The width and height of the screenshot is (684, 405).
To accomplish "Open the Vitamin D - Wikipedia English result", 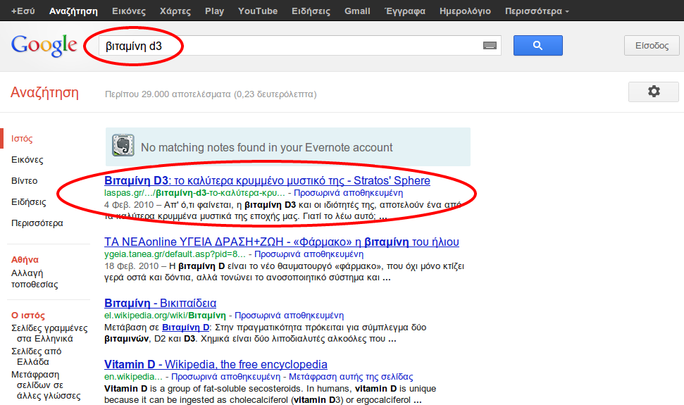I will [216, 364].
